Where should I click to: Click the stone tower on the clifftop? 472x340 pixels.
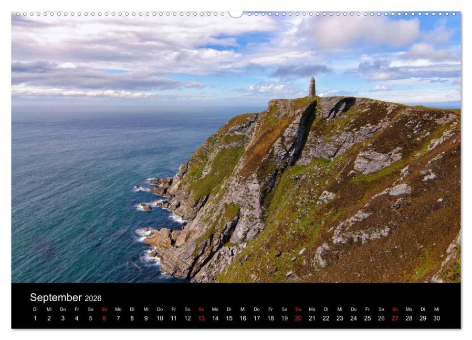tap(312, 87)
